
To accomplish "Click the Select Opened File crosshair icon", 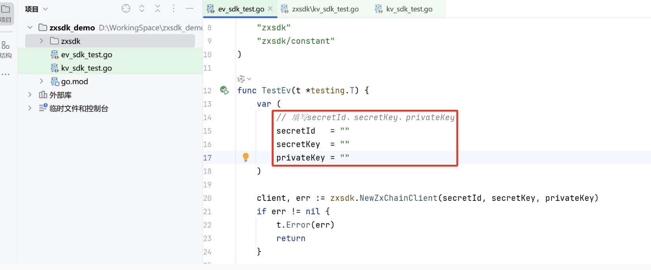I will point(126,8).
